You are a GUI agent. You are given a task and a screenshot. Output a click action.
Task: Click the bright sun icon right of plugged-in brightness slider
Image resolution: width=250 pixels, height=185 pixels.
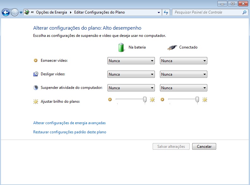tap(205, 100)
